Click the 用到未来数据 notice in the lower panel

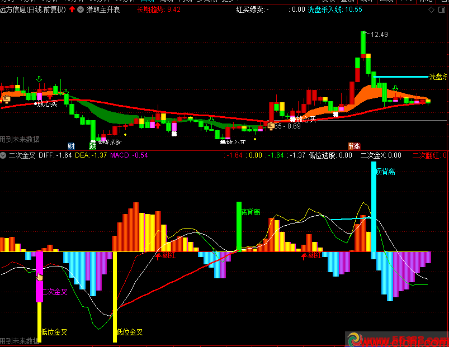(20, 341)
